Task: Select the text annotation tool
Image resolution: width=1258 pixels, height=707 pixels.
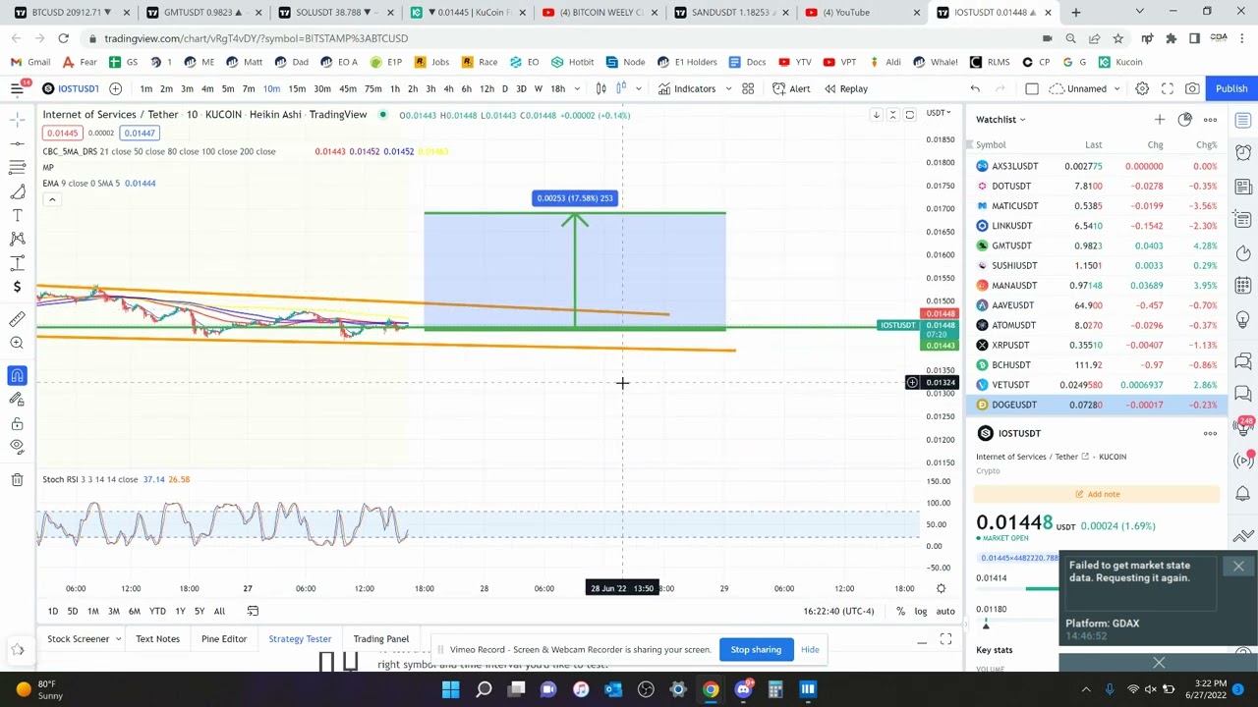Action: tap(17, 215)
